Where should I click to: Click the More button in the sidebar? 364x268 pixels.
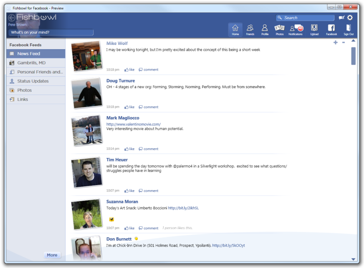[52, 255]
